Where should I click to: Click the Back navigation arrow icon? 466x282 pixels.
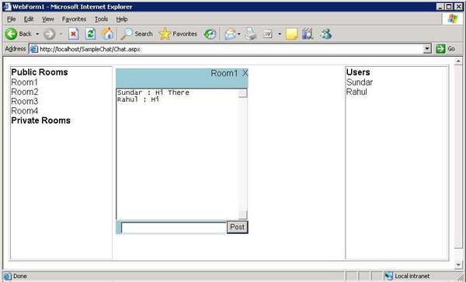[12, 34]
